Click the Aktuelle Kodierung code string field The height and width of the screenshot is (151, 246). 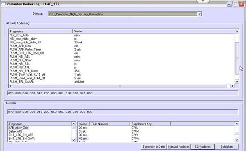pyautogui.click(x=123, y=93)
